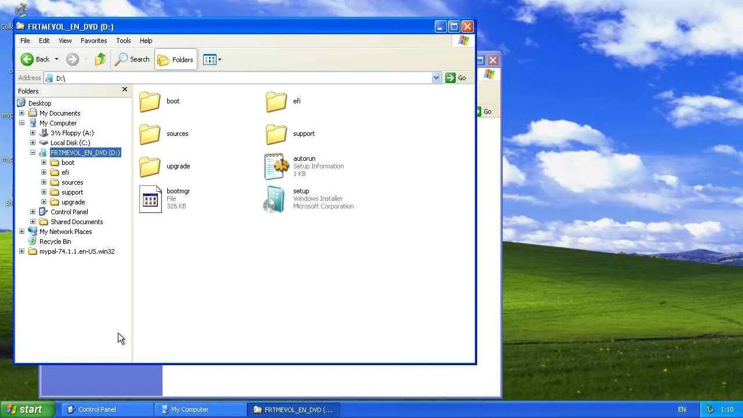Expand 3½ Floppy (A:) node
Screen dimensions: 743x418
(x=33, y=133)
